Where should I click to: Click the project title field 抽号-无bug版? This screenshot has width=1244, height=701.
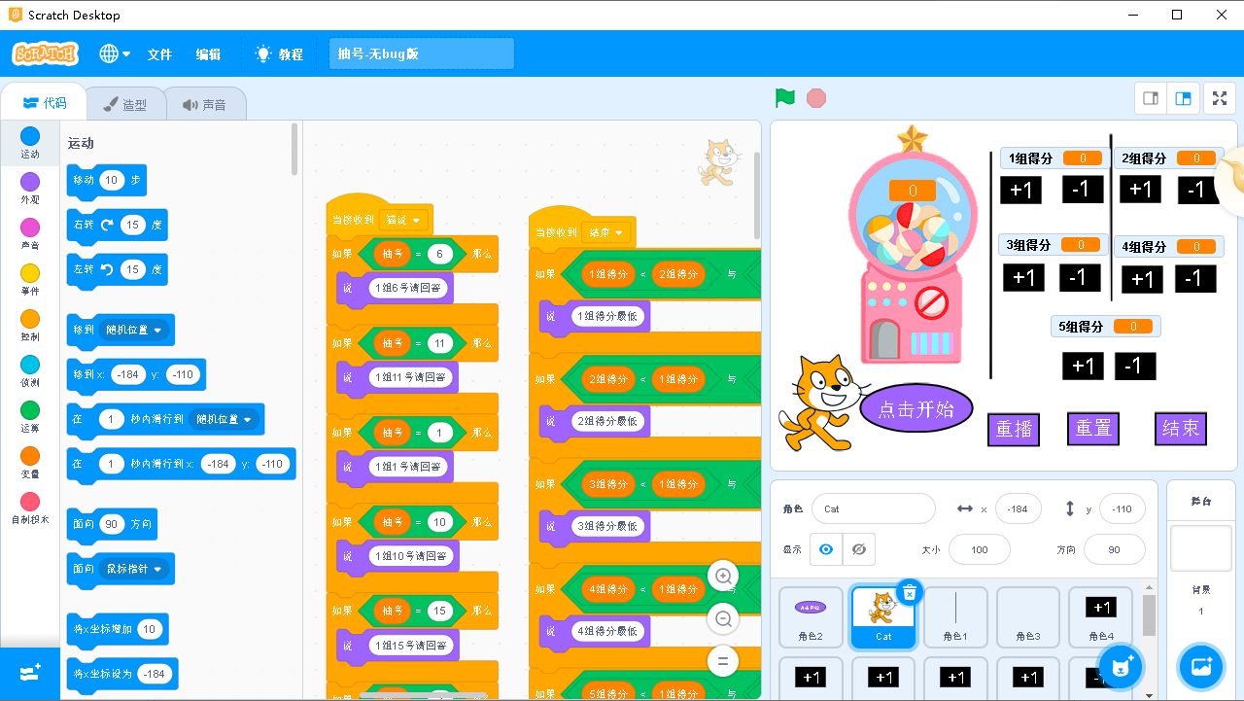422,54
